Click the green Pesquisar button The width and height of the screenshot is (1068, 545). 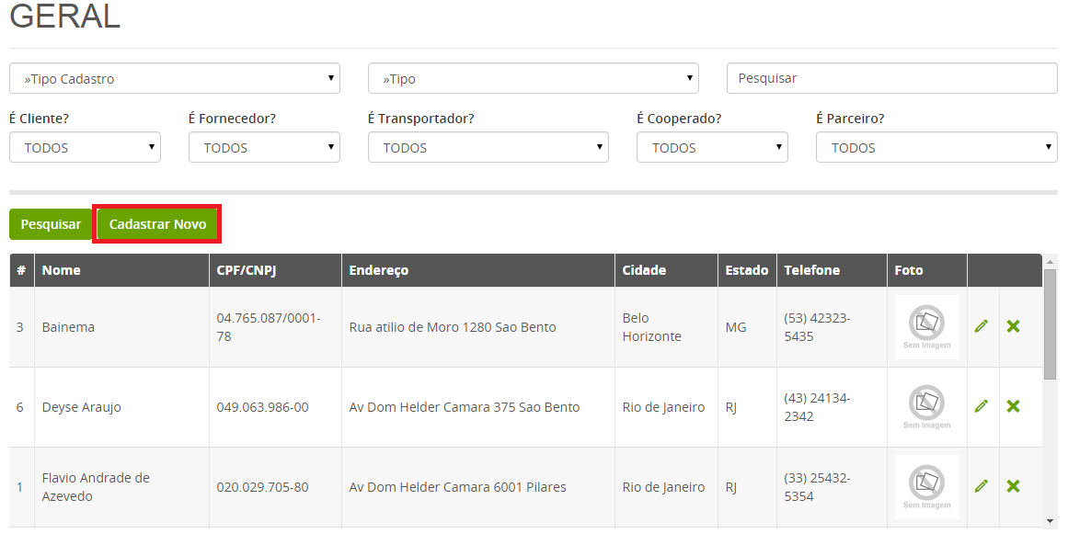[x=52, y=224]
